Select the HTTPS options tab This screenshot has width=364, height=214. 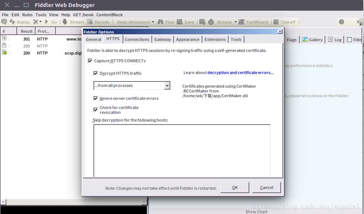coord(113,39)
